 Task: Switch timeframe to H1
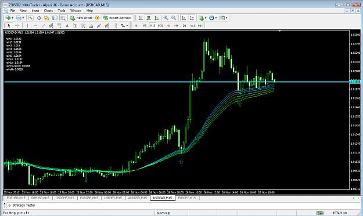pos(168,25)
